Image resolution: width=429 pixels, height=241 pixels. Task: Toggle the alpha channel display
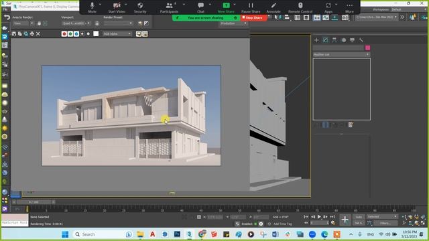tap(82, 34)
